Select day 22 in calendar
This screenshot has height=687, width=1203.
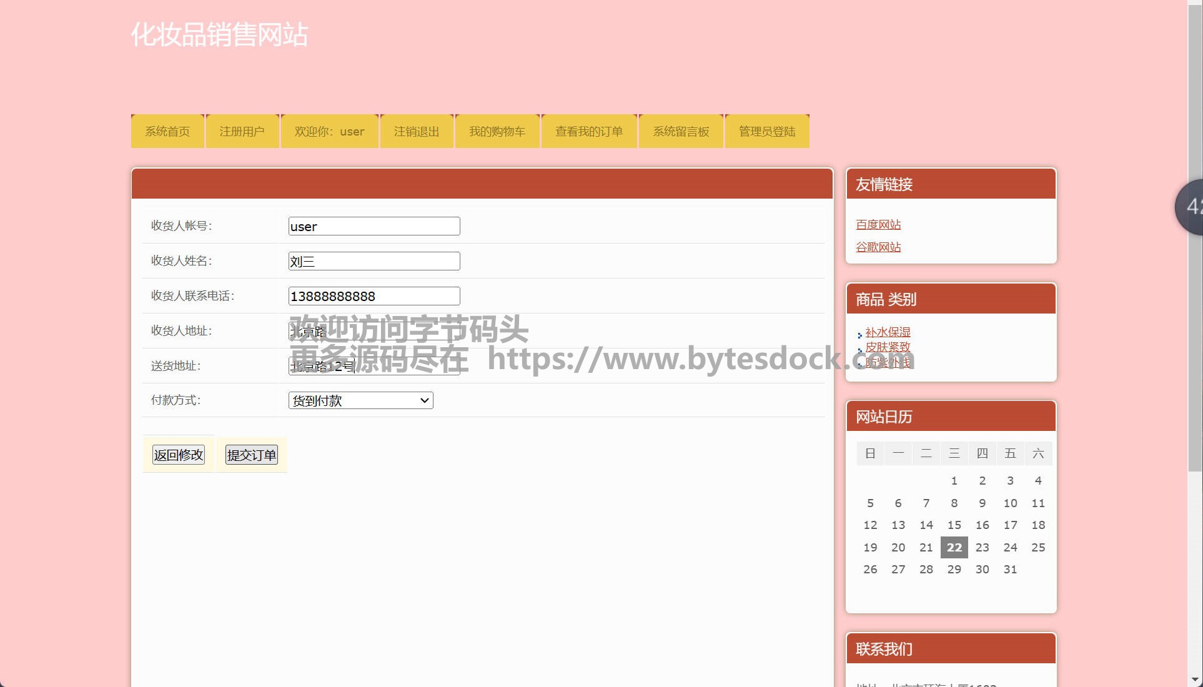[x=954, y=547]
